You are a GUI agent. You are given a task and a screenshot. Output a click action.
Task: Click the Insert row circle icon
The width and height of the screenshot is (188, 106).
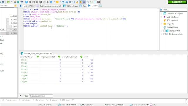point(37,2)
